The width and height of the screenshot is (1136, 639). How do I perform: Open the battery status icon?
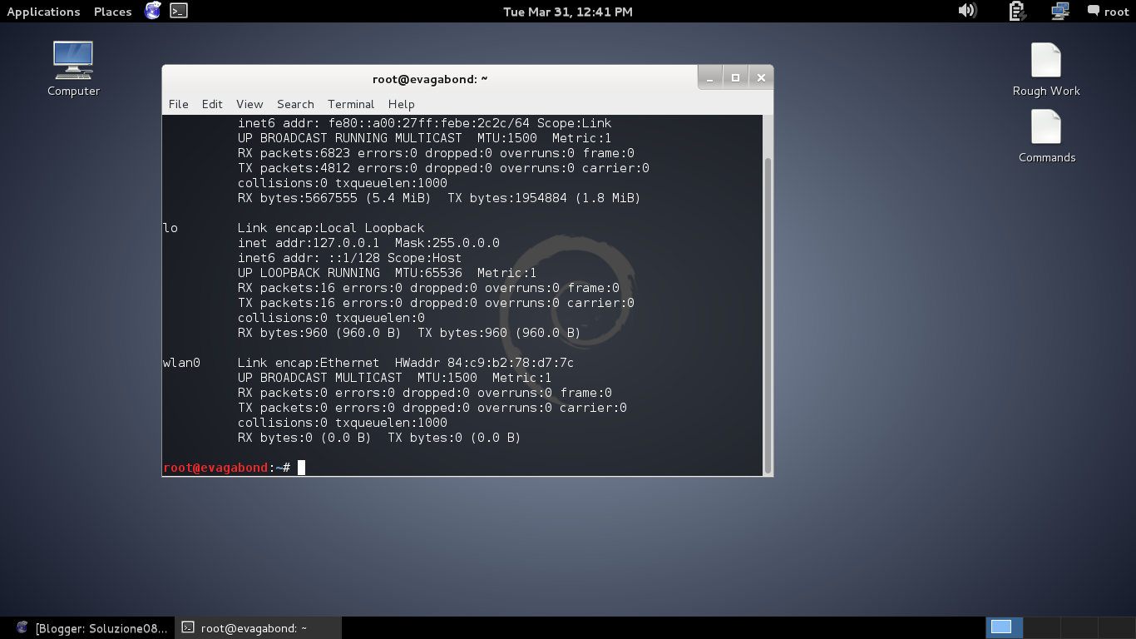pyautogui.click(x=1016, y=11)
